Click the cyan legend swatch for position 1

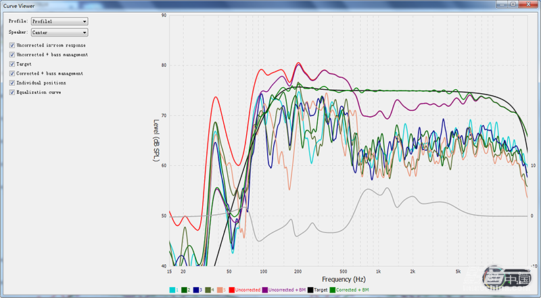172,290
